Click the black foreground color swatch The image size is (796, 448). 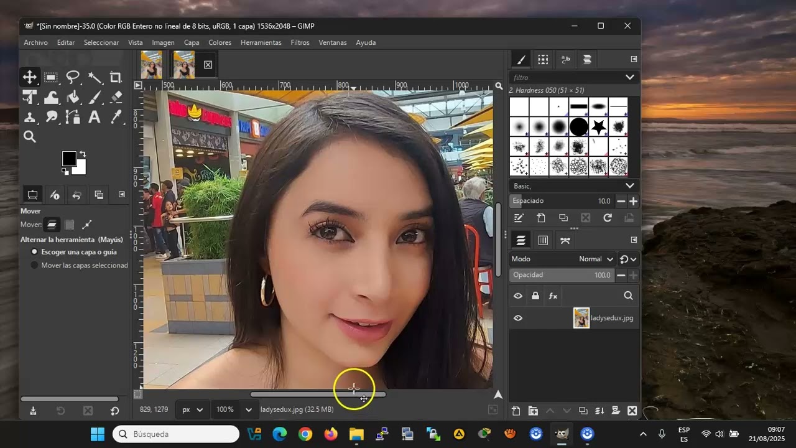coord(68,158)
